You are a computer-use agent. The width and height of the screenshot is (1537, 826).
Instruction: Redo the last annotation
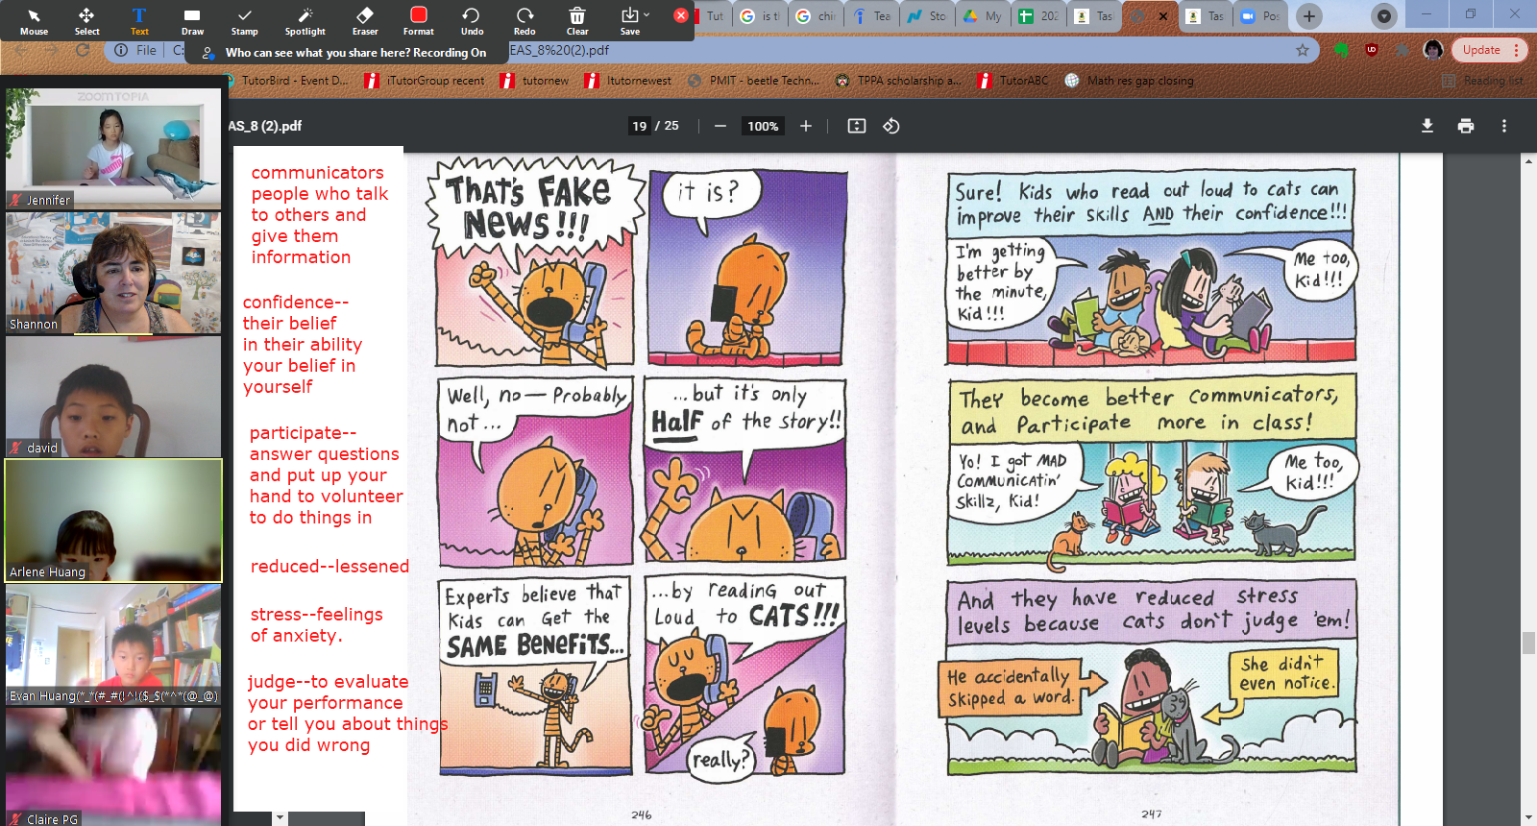(x=525, y=21)
